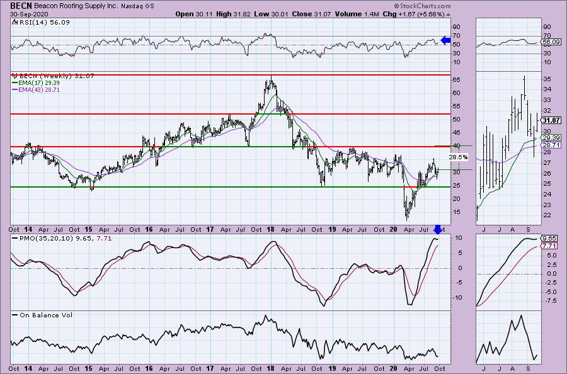Select the chart date 30-Sep-2020
Viewport: 567px width, 374px height.
coord(28,14)
